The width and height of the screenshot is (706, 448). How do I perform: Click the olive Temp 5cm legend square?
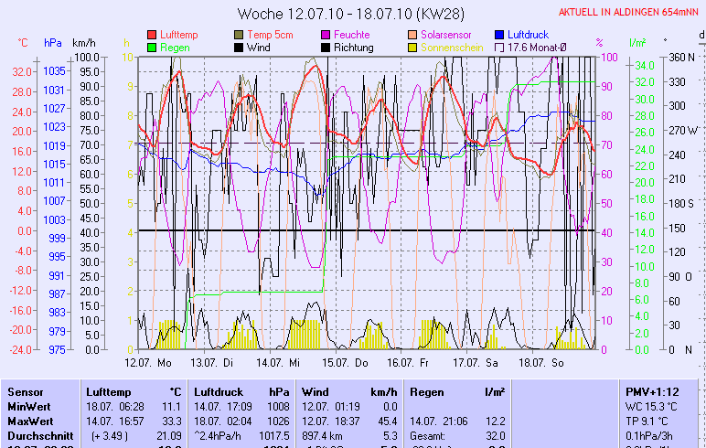tap(240, 35)
